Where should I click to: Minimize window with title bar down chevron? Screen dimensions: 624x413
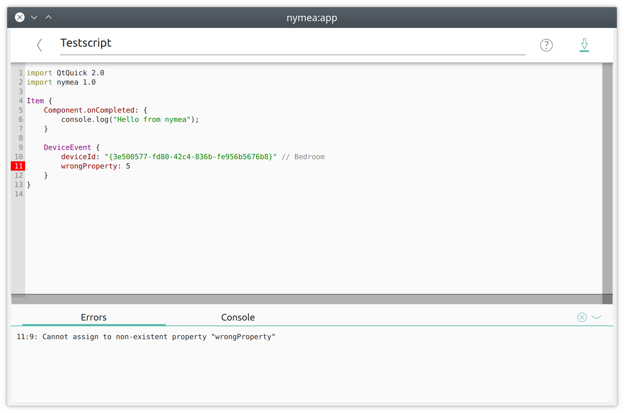34,17
